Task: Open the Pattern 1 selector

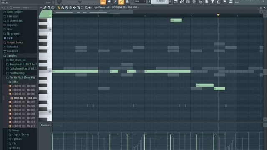Action: [x=160, y=2]
